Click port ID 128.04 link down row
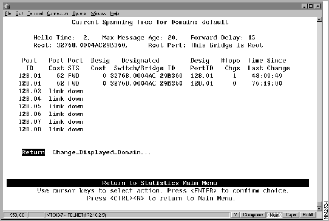This screenshot has width=329, height=221. [51, 98]
